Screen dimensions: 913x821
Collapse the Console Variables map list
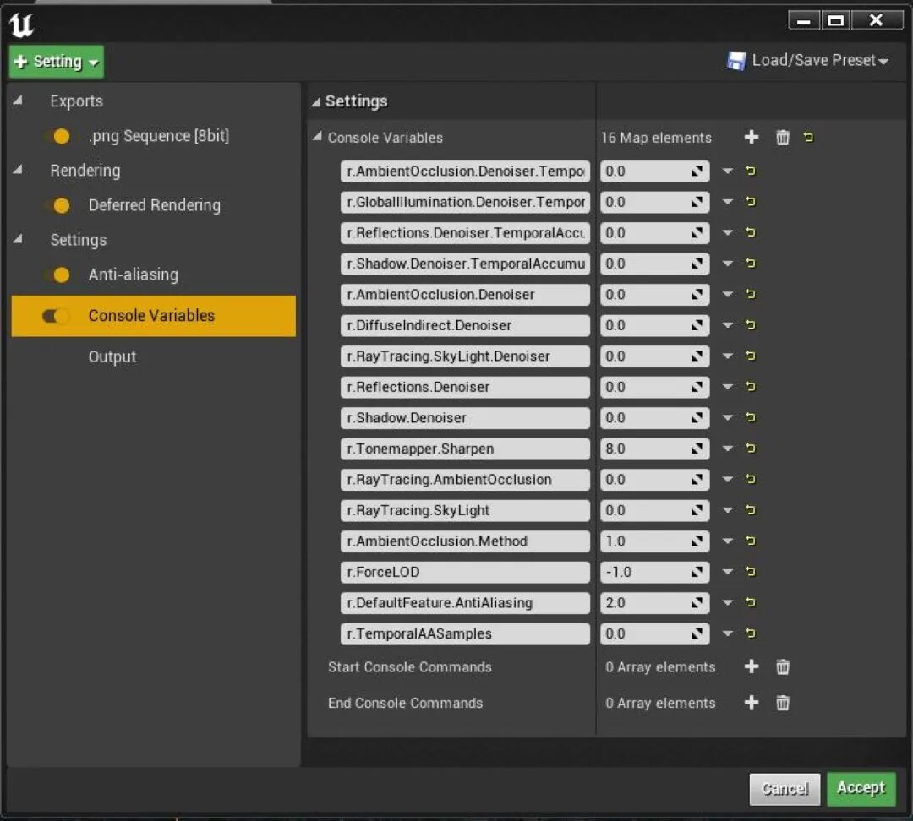pos(317,137)
